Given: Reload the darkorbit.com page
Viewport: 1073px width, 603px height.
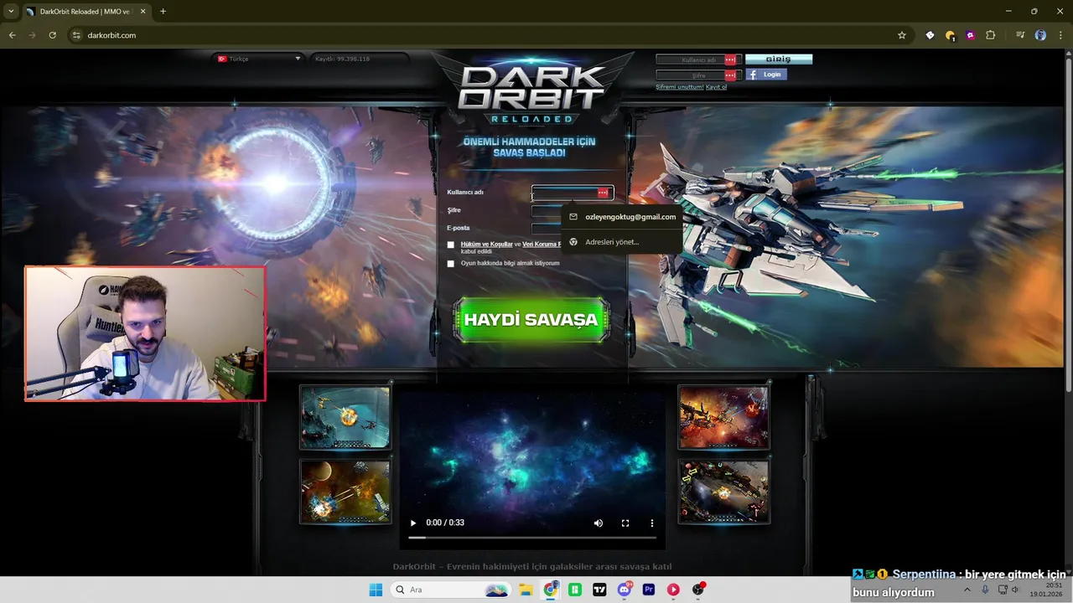Looking at the screenshot, I should click(x=52, y=35).
